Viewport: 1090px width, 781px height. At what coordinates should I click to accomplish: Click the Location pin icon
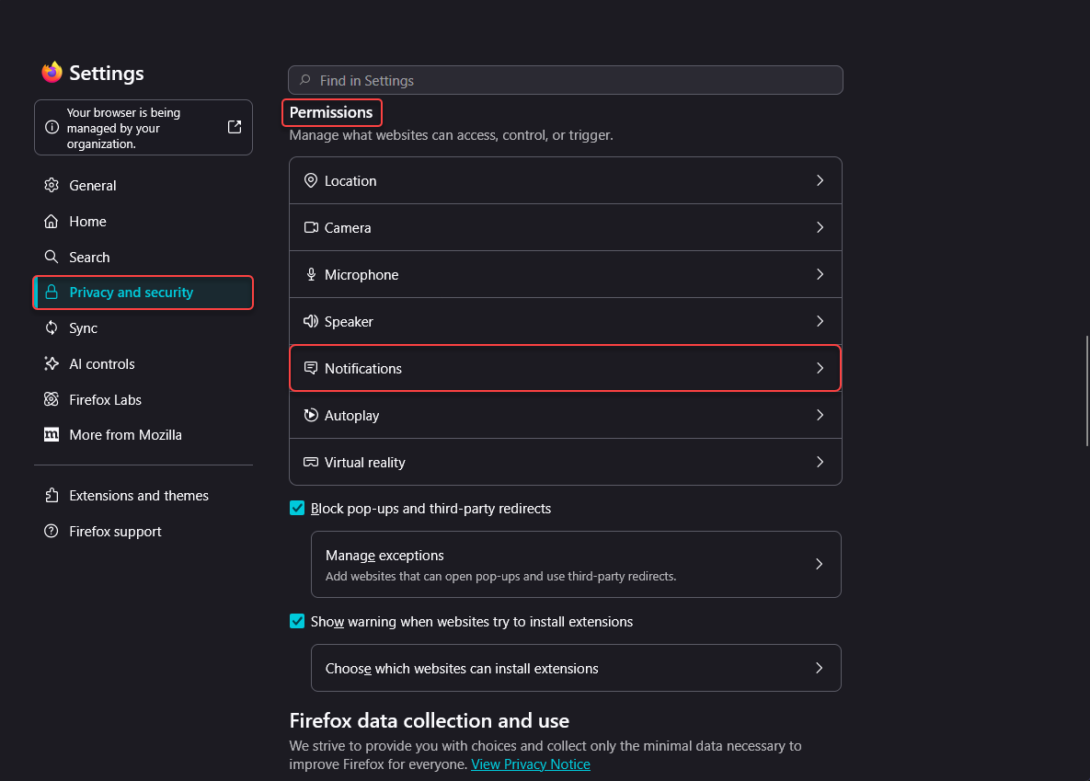coord(311,181)
